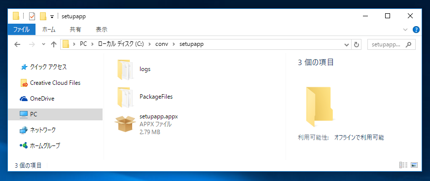Image resolution: width=430 pixels, height=181 pixels.
Task: Click the logs folder name
Action: tap(145, 70)
